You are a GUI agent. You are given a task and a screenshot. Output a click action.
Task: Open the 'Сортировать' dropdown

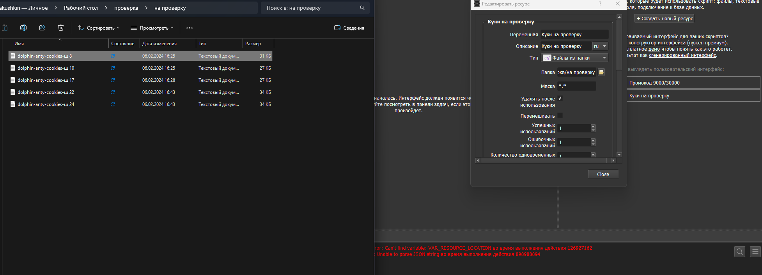[x=99, y=28]
